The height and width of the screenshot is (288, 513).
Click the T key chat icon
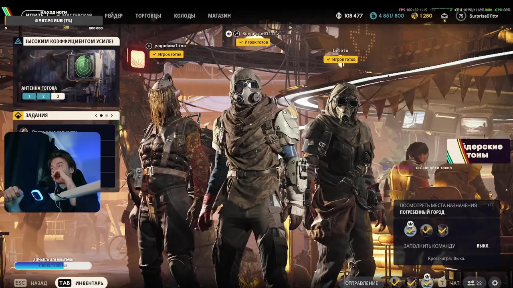[x=442, y=283]
